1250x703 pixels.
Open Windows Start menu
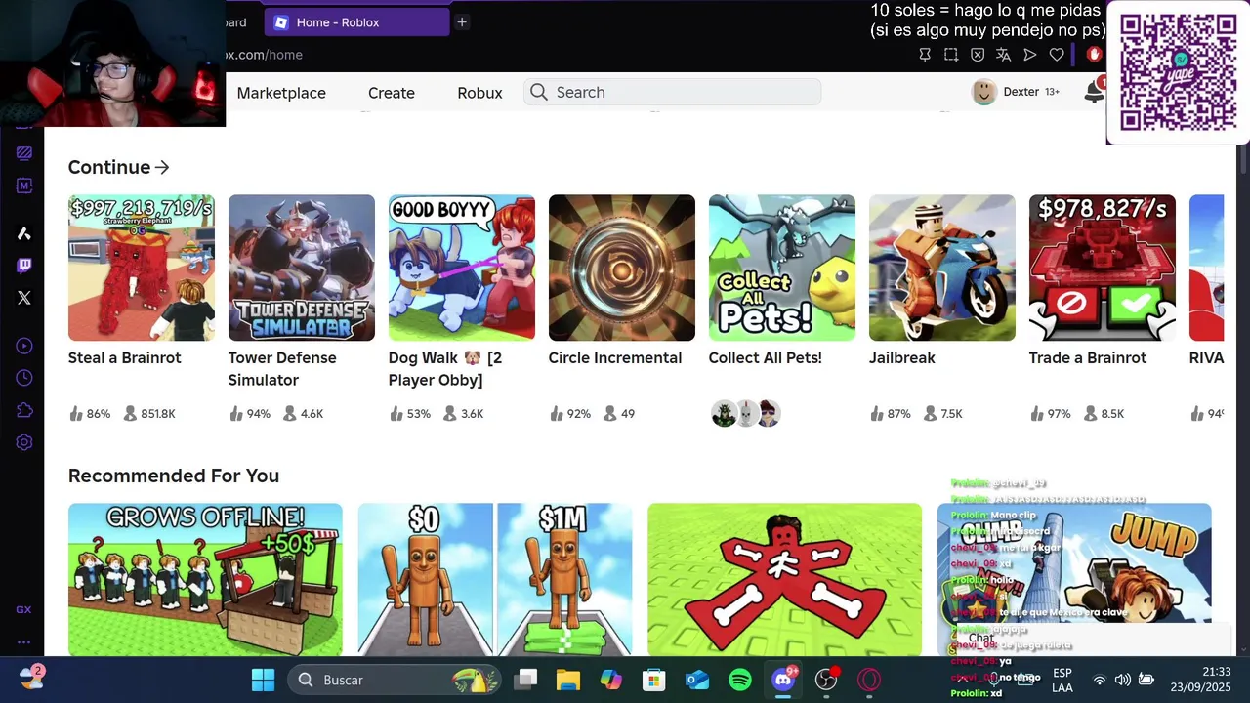tap(263, 680)
